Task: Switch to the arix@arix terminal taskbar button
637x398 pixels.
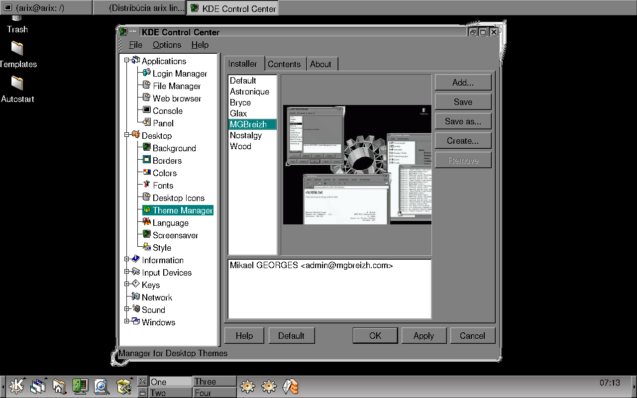Action: point(46,8)
